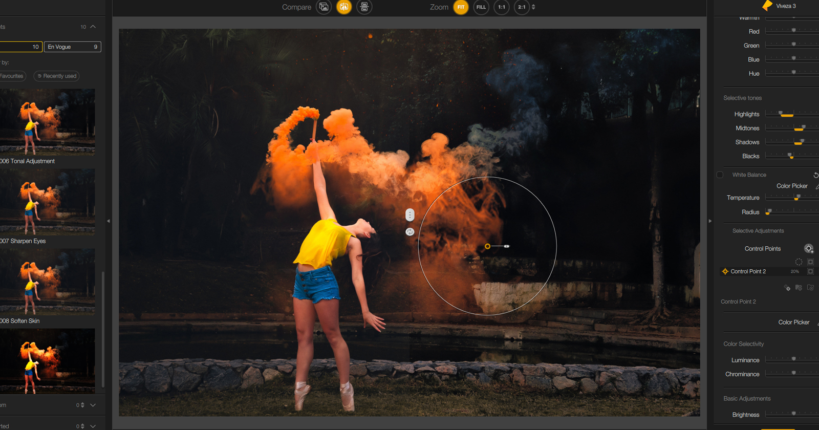Collapse the left panel using the arrow
Viewport: 819px width, 430px height.
[x=109, y=221]
